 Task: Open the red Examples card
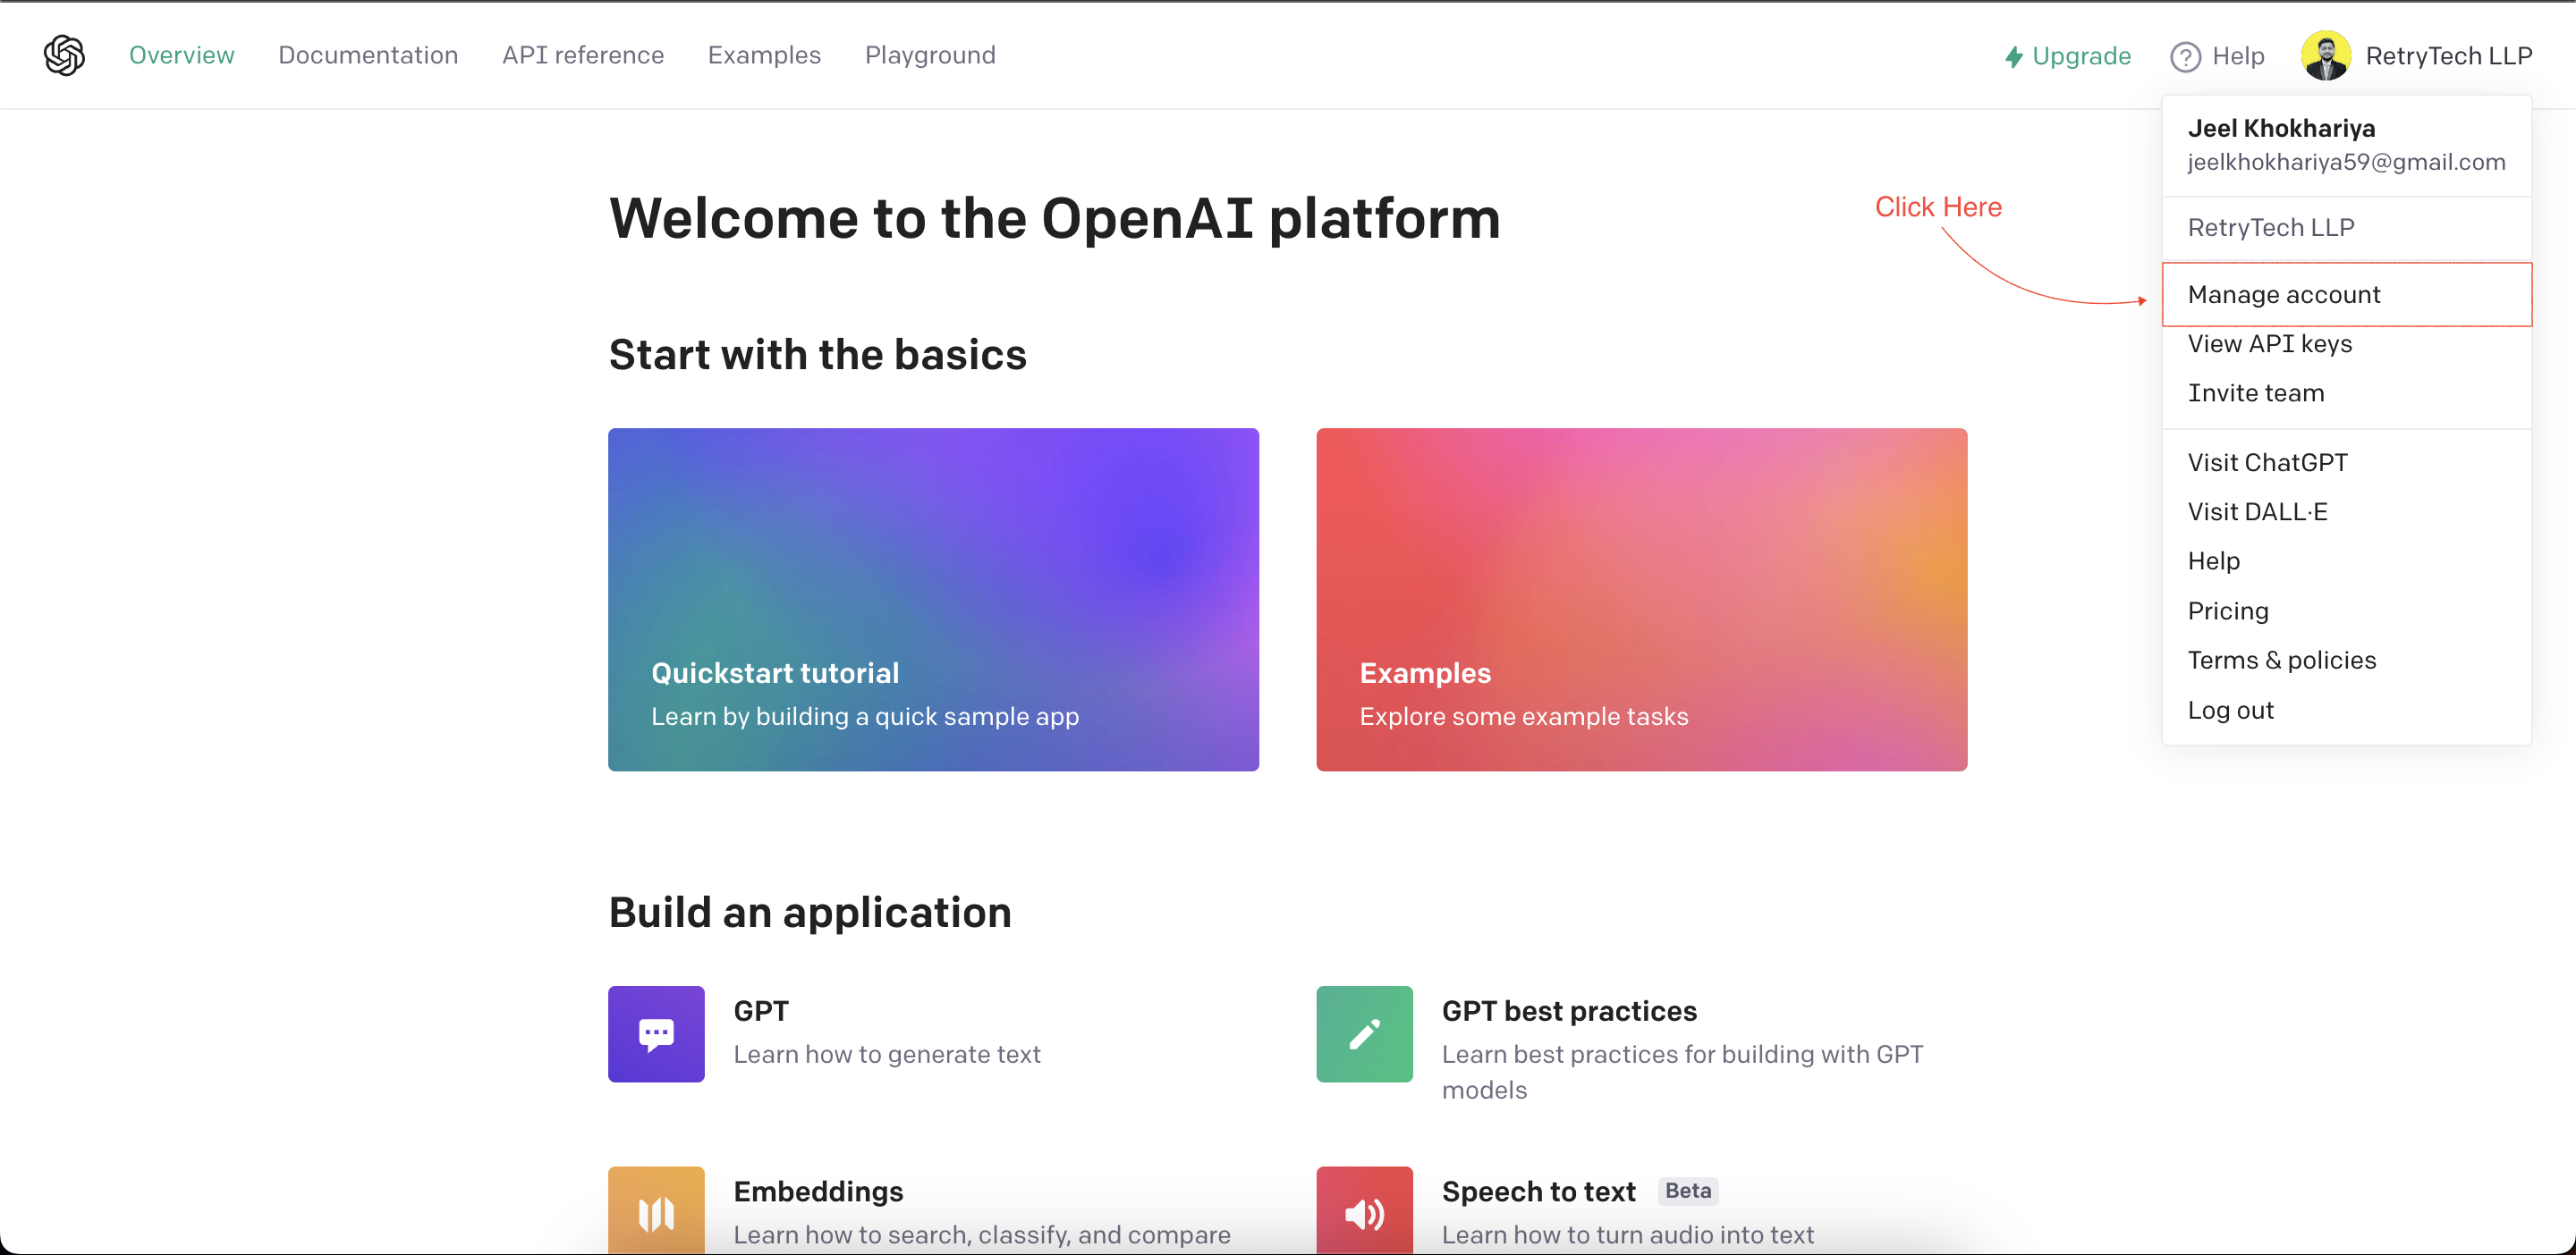click(1641, 600)
